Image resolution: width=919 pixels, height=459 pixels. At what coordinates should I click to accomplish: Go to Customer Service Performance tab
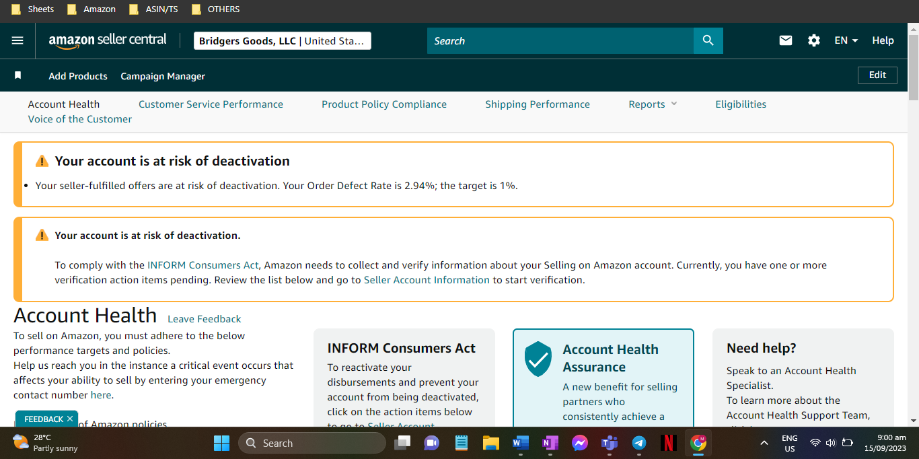(211, 104)
